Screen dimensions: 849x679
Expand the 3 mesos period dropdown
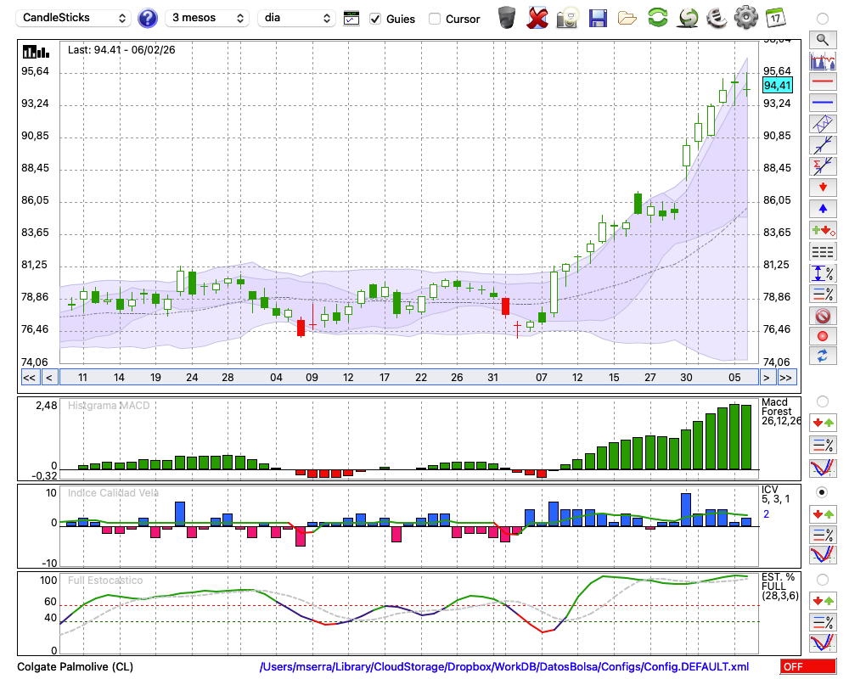point(207,18)
